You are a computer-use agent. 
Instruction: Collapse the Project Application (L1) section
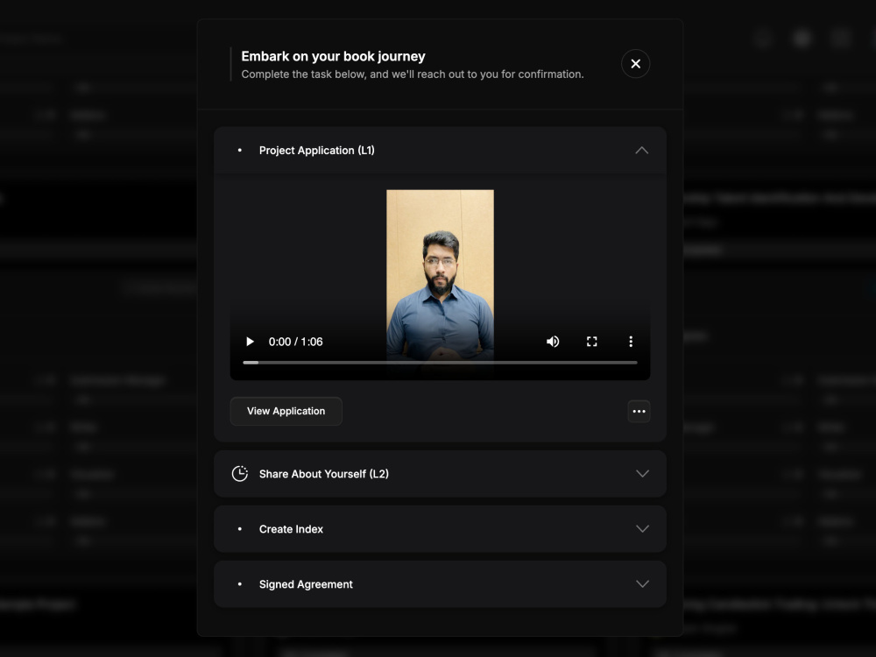641,151
